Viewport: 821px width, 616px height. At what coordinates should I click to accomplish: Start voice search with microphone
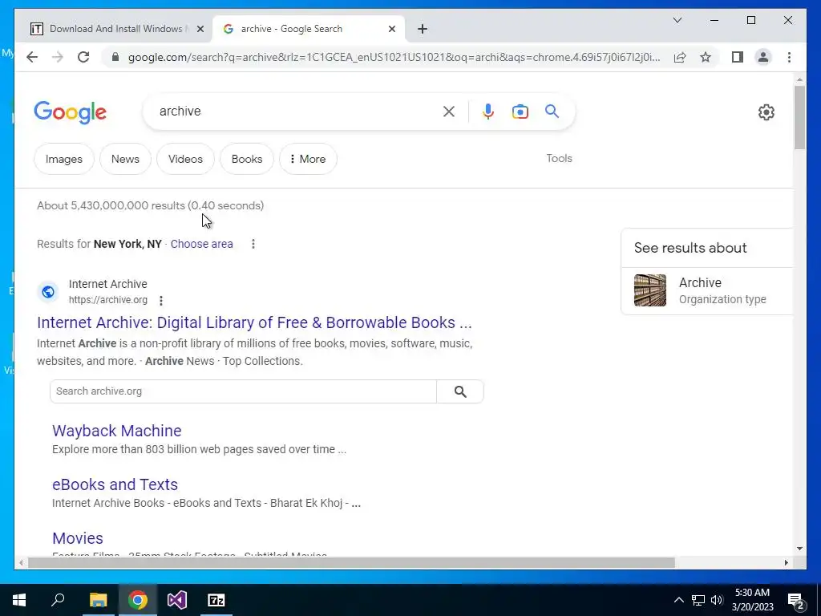[488, 111]
